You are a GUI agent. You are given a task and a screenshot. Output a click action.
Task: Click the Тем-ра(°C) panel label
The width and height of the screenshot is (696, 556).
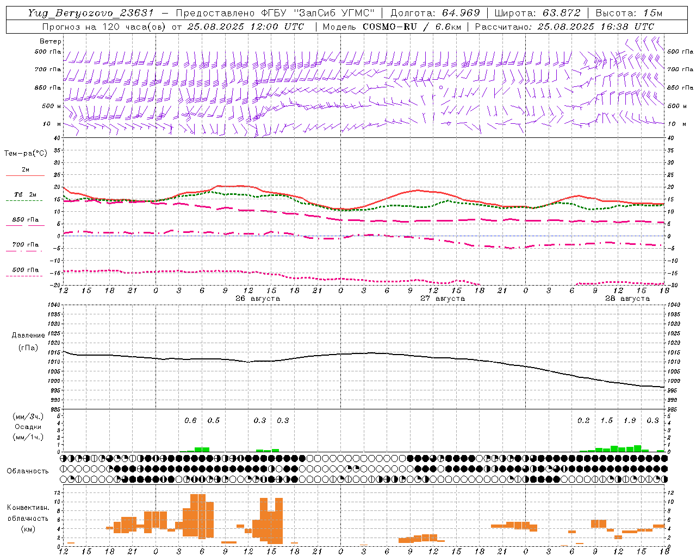coord(26,154)
